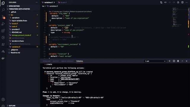Screen dimensions: 190x107
Task: Click terminal text 'Plan: 1 to add'
Action: pos(62,92)
